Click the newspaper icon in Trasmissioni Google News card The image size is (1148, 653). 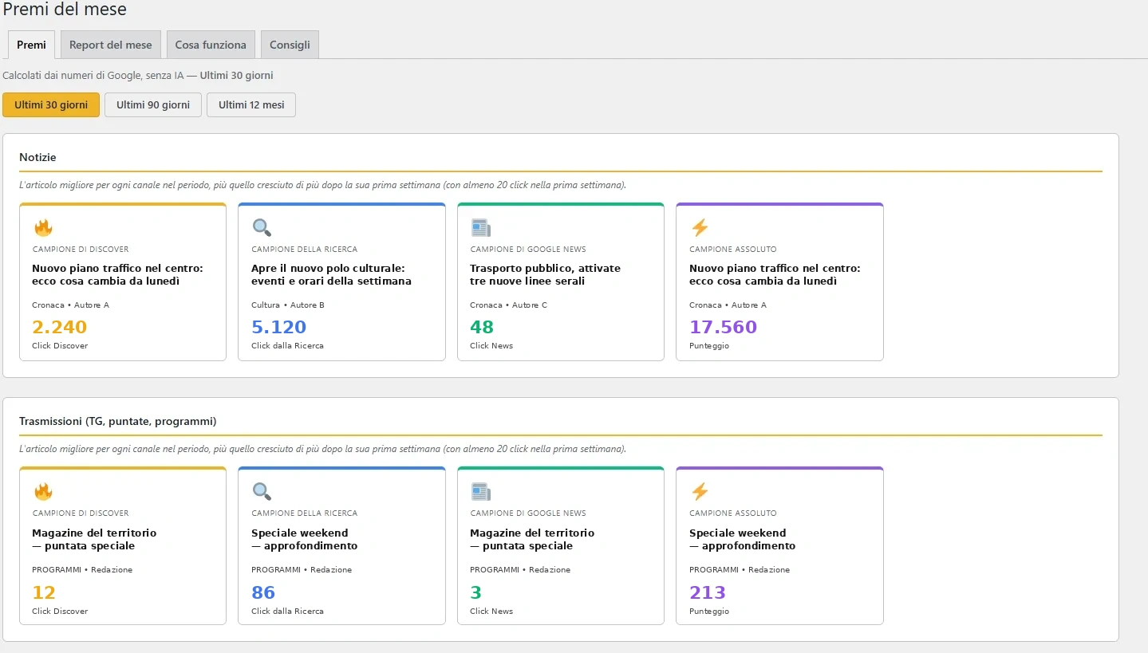480,492
